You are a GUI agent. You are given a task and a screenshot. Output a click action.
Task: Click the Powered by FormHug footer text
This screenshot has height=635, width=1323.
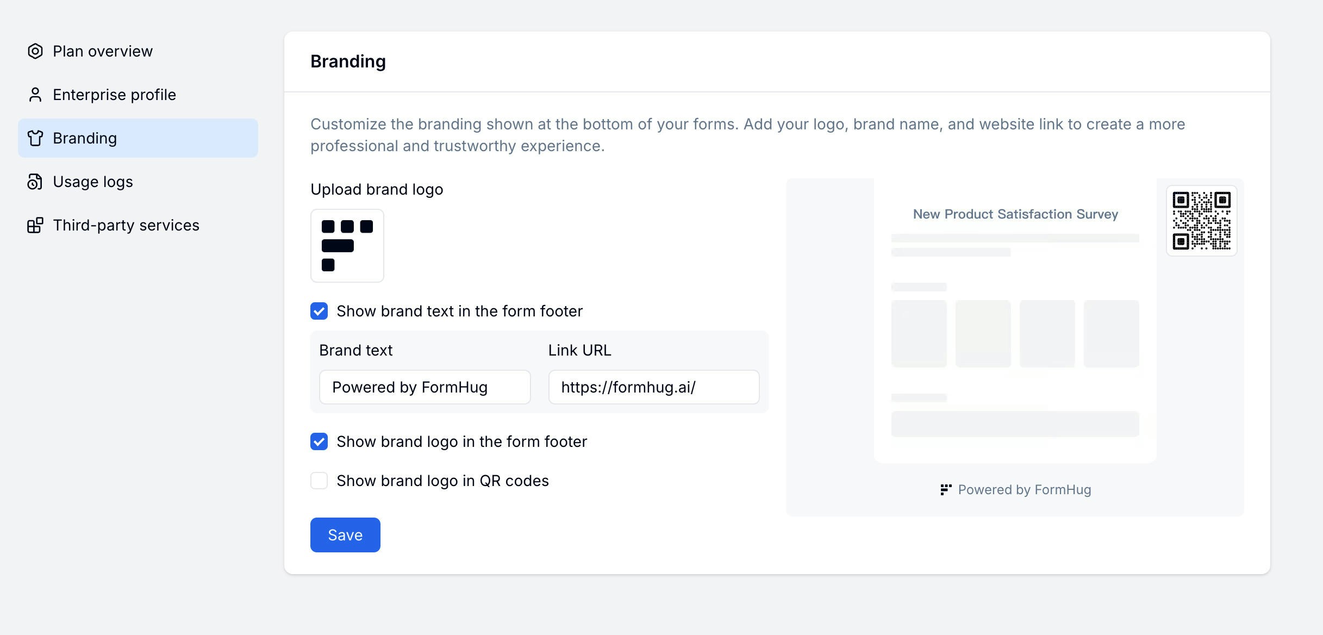(1025, 489)
